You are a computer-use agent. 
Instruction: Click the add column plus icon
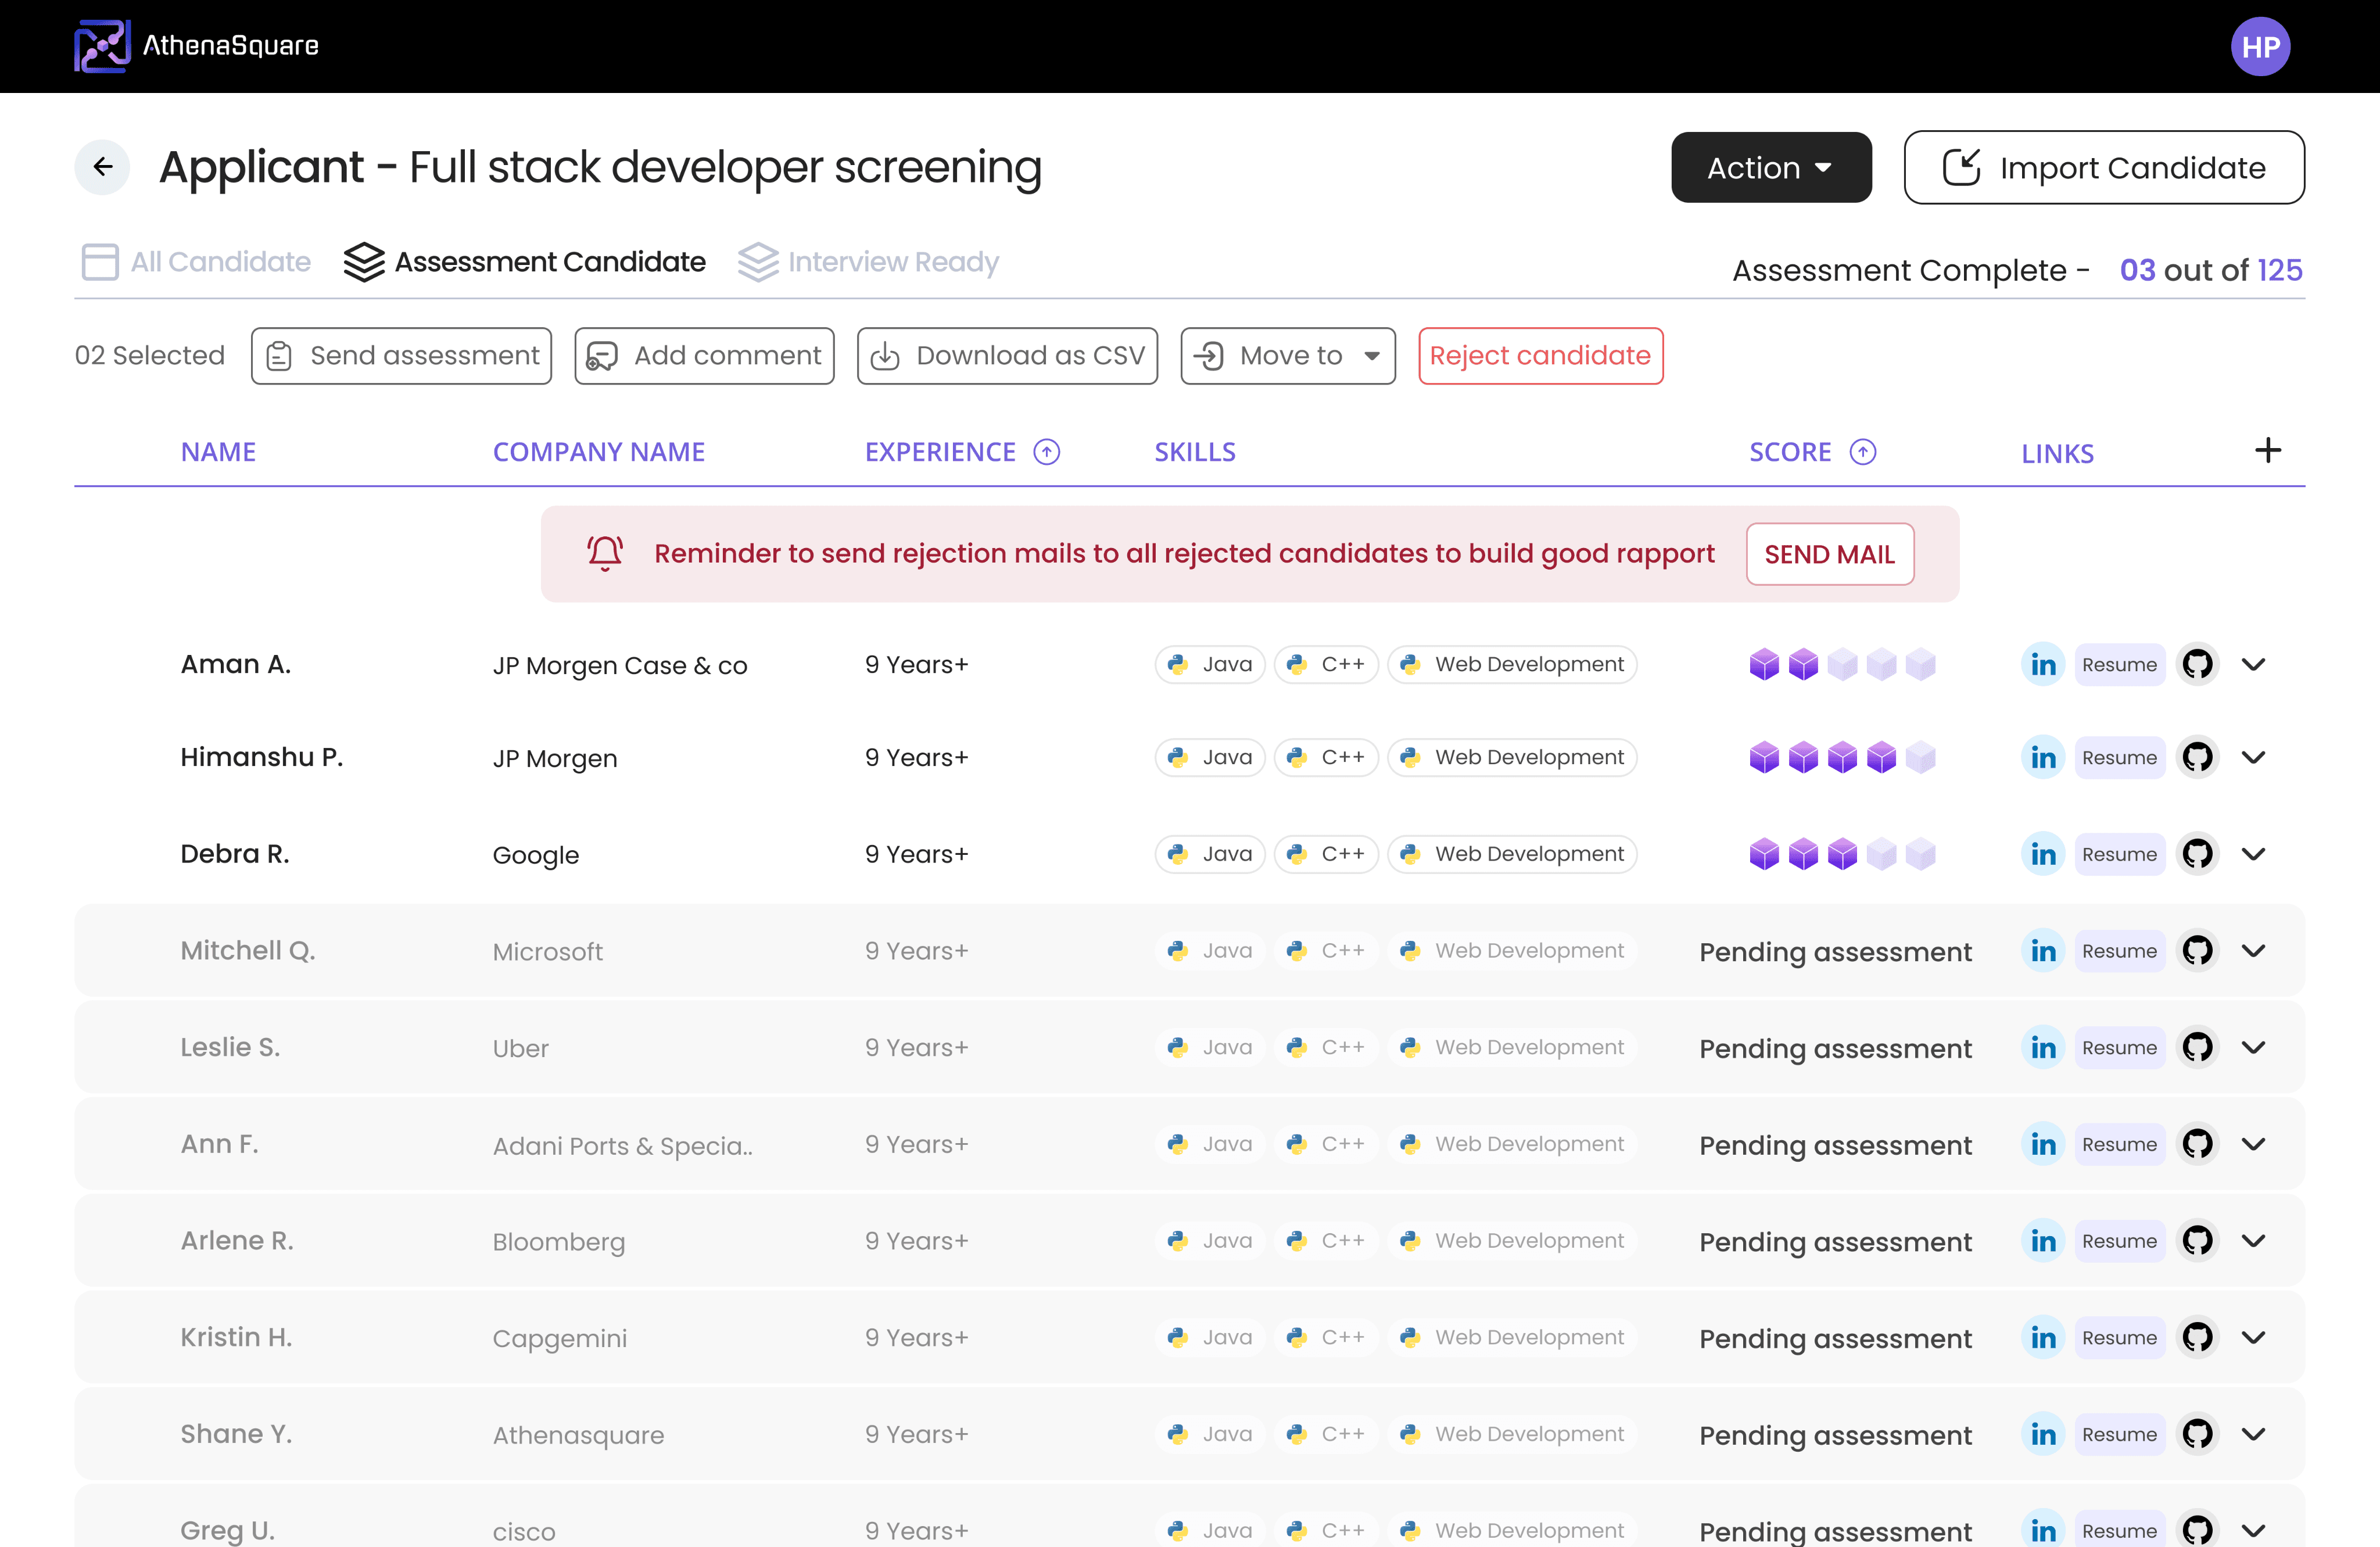coord(2268,451)
